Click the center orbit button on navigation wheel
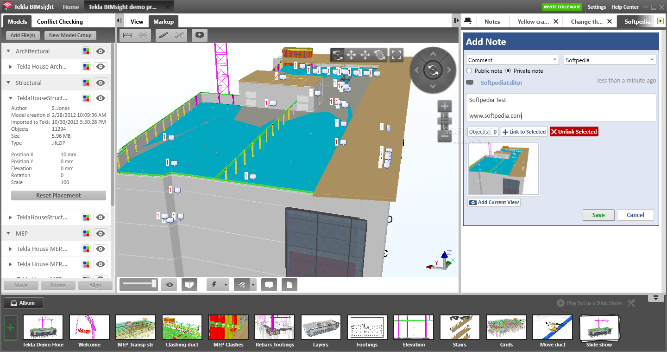 pyautogui.click(x=433, y=70)
